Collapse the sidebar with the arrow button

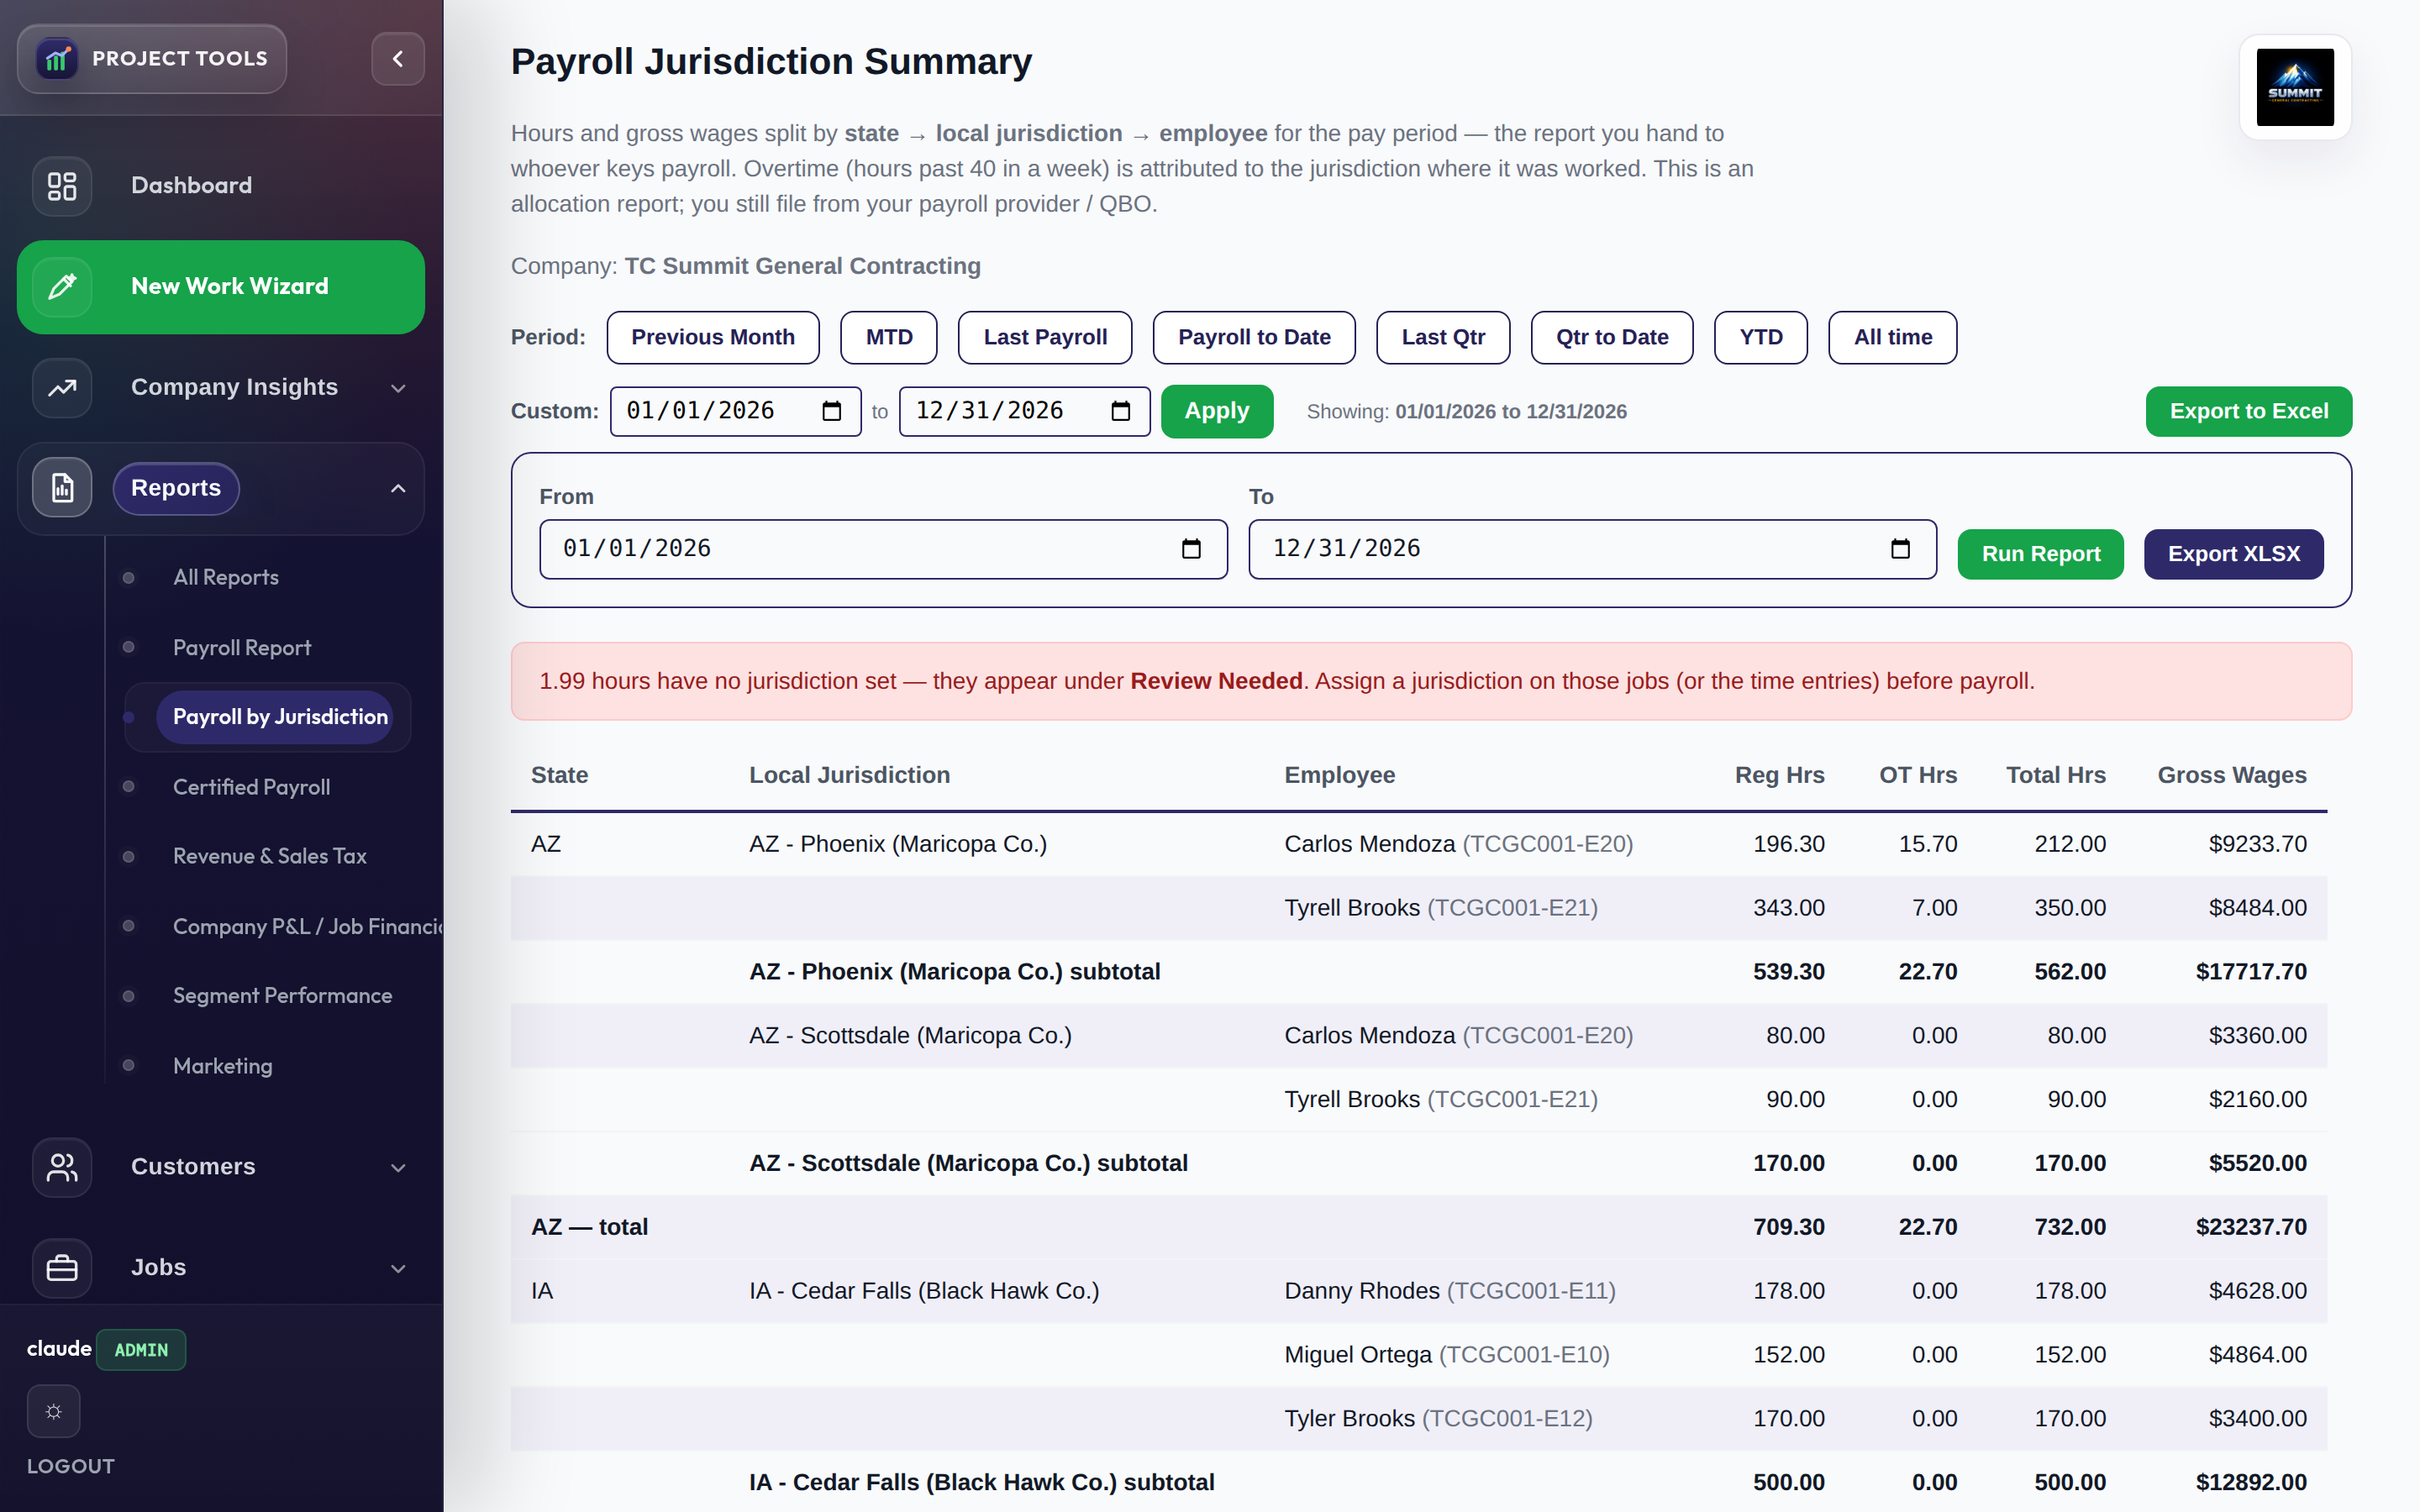(x=398, y=59)
